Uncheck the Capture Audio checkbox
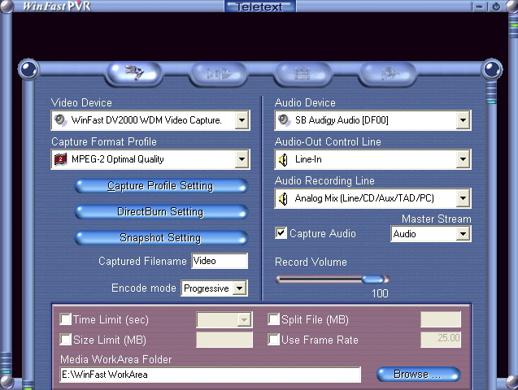 click(281, 233)
